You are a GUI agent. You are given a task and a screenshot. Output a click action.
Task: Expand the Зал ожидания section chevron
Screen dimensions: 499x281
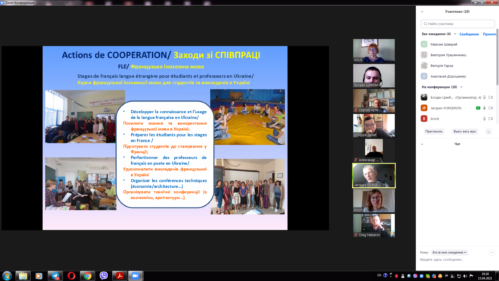click(x=455, y=34)
